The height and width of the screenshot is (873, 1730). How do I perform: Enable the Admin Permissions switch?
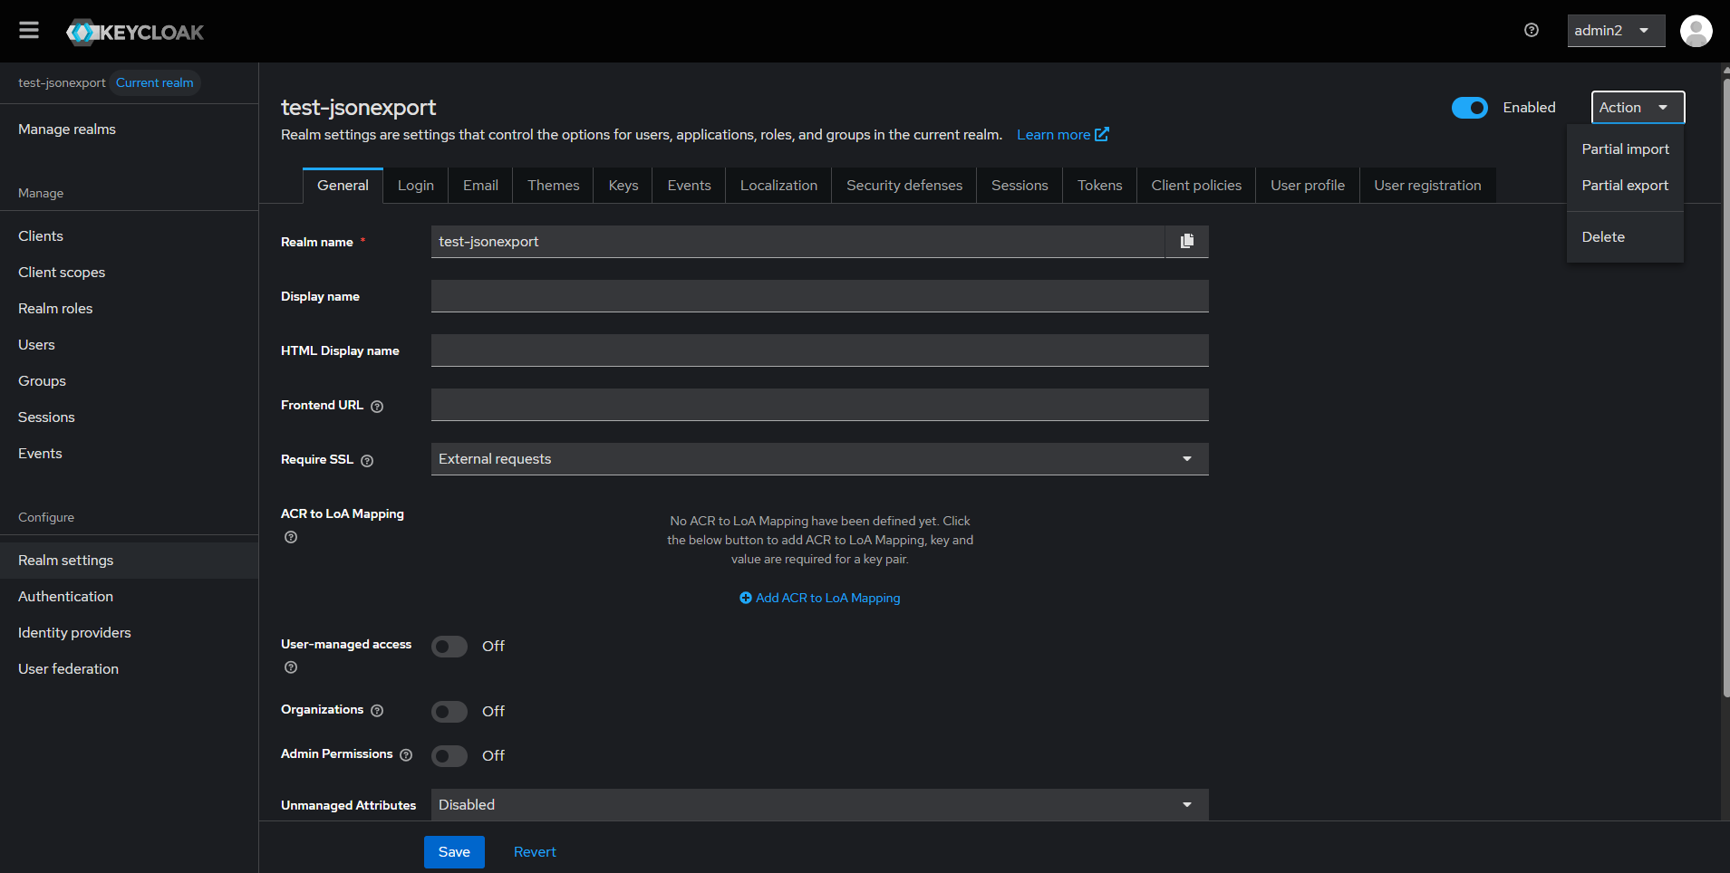tap(449, 756)
